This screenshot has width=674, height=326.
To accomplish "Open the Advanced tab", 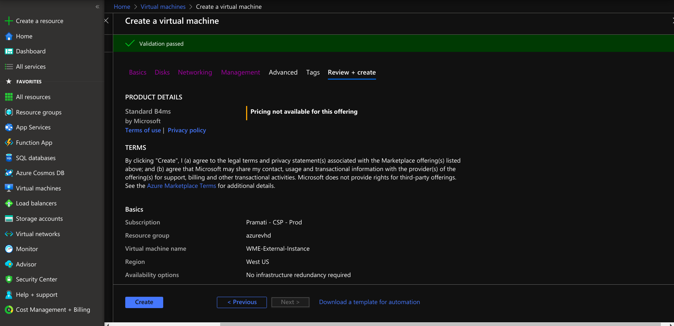I will (x=283, y=72).
